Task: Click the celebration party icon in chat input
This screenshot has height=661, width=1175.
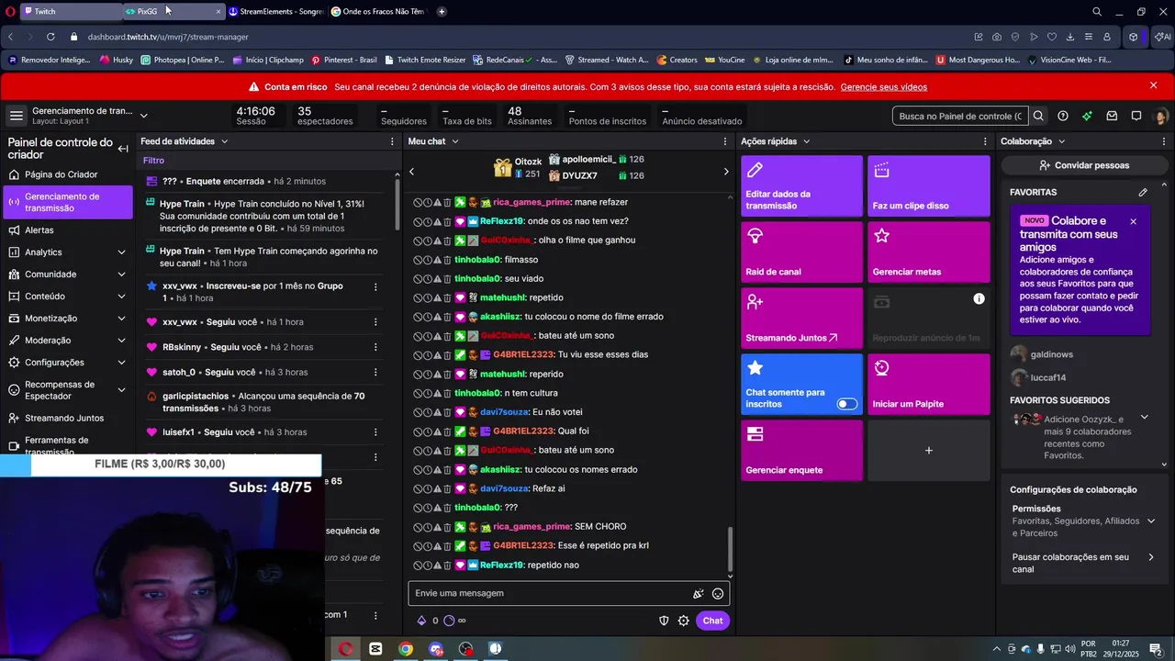Action: (699, 593)
